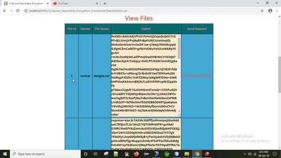The height and width of the screenshot is (158, 281).
Task: Switch to the YouTube tab
Action: (76, 4)
